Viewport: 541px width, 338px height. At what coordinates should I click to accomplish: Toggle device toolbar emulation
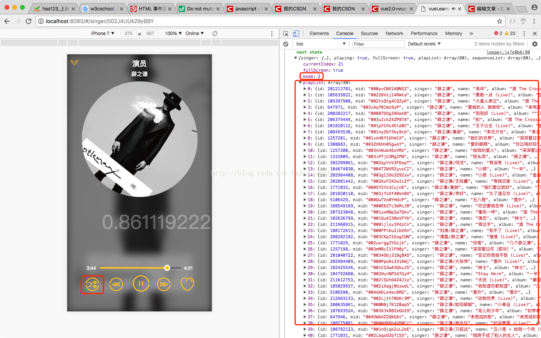coord(296,34)
